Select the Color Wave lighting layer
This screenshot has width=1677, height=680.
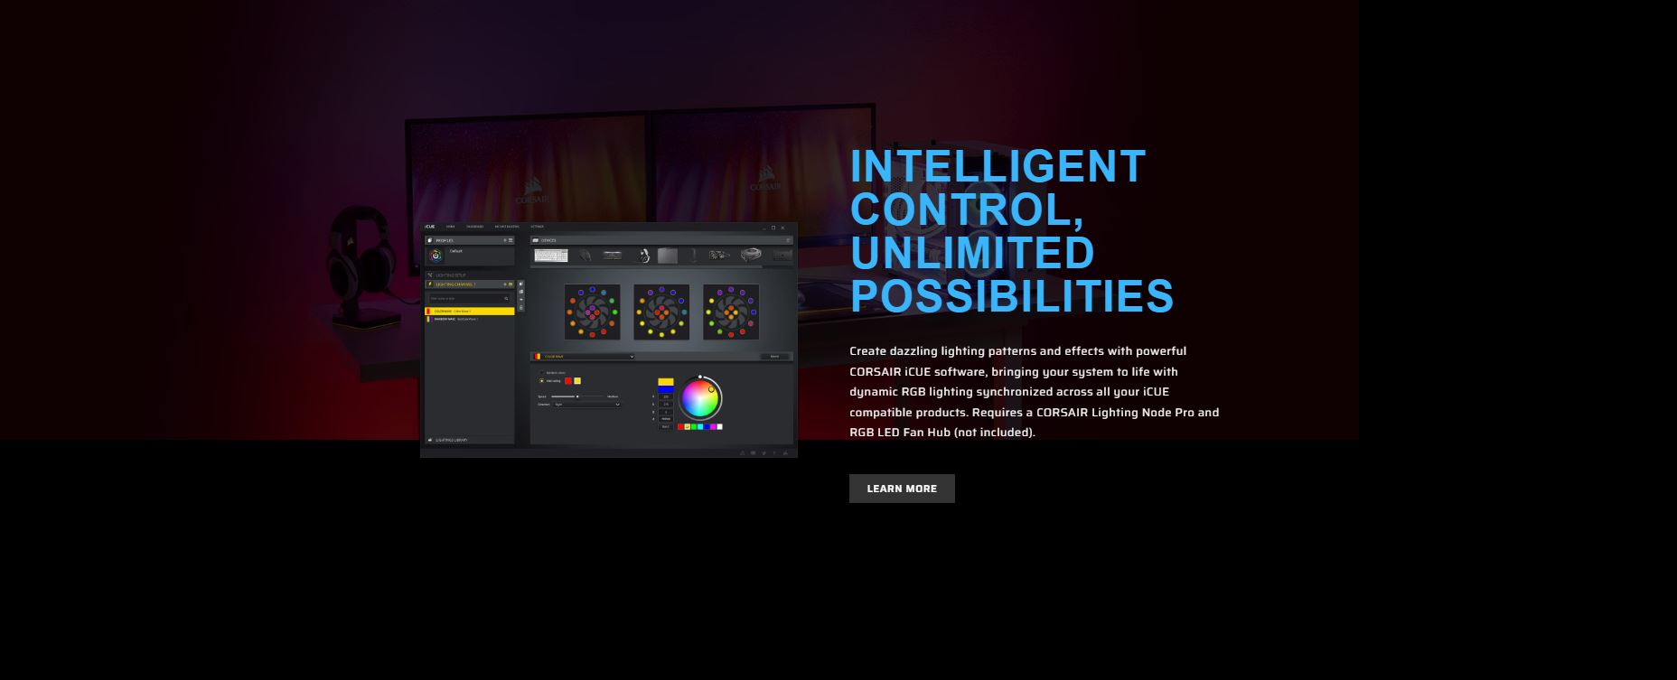tap(469, 312)
